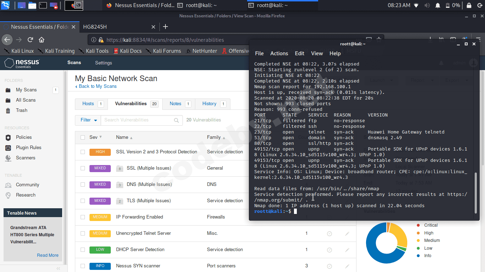This screenshot has width=485, height=272.
Task: Go back using the browser back arrow
Action: pos(7,40)
